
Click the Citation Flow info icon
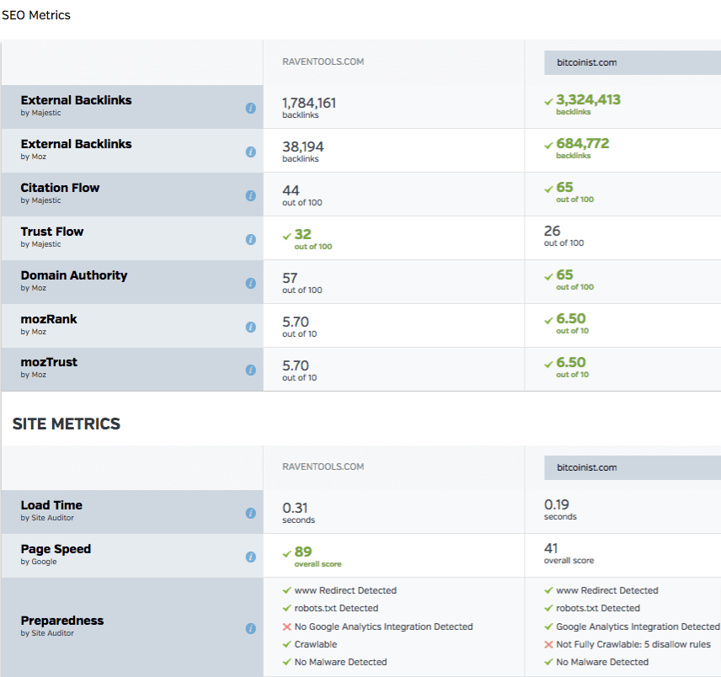250,195
